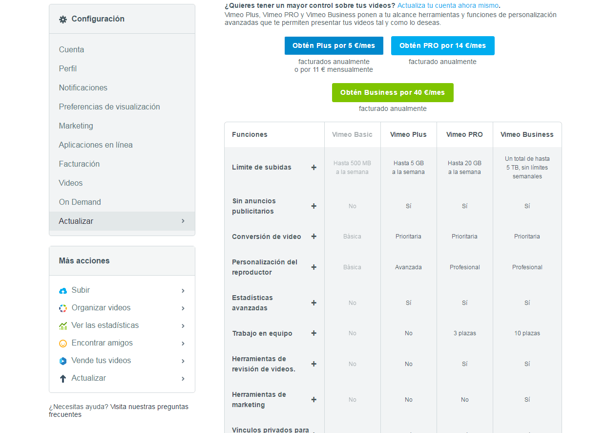Click chevron next to Encontrar amigos

[x=183, y=344]
